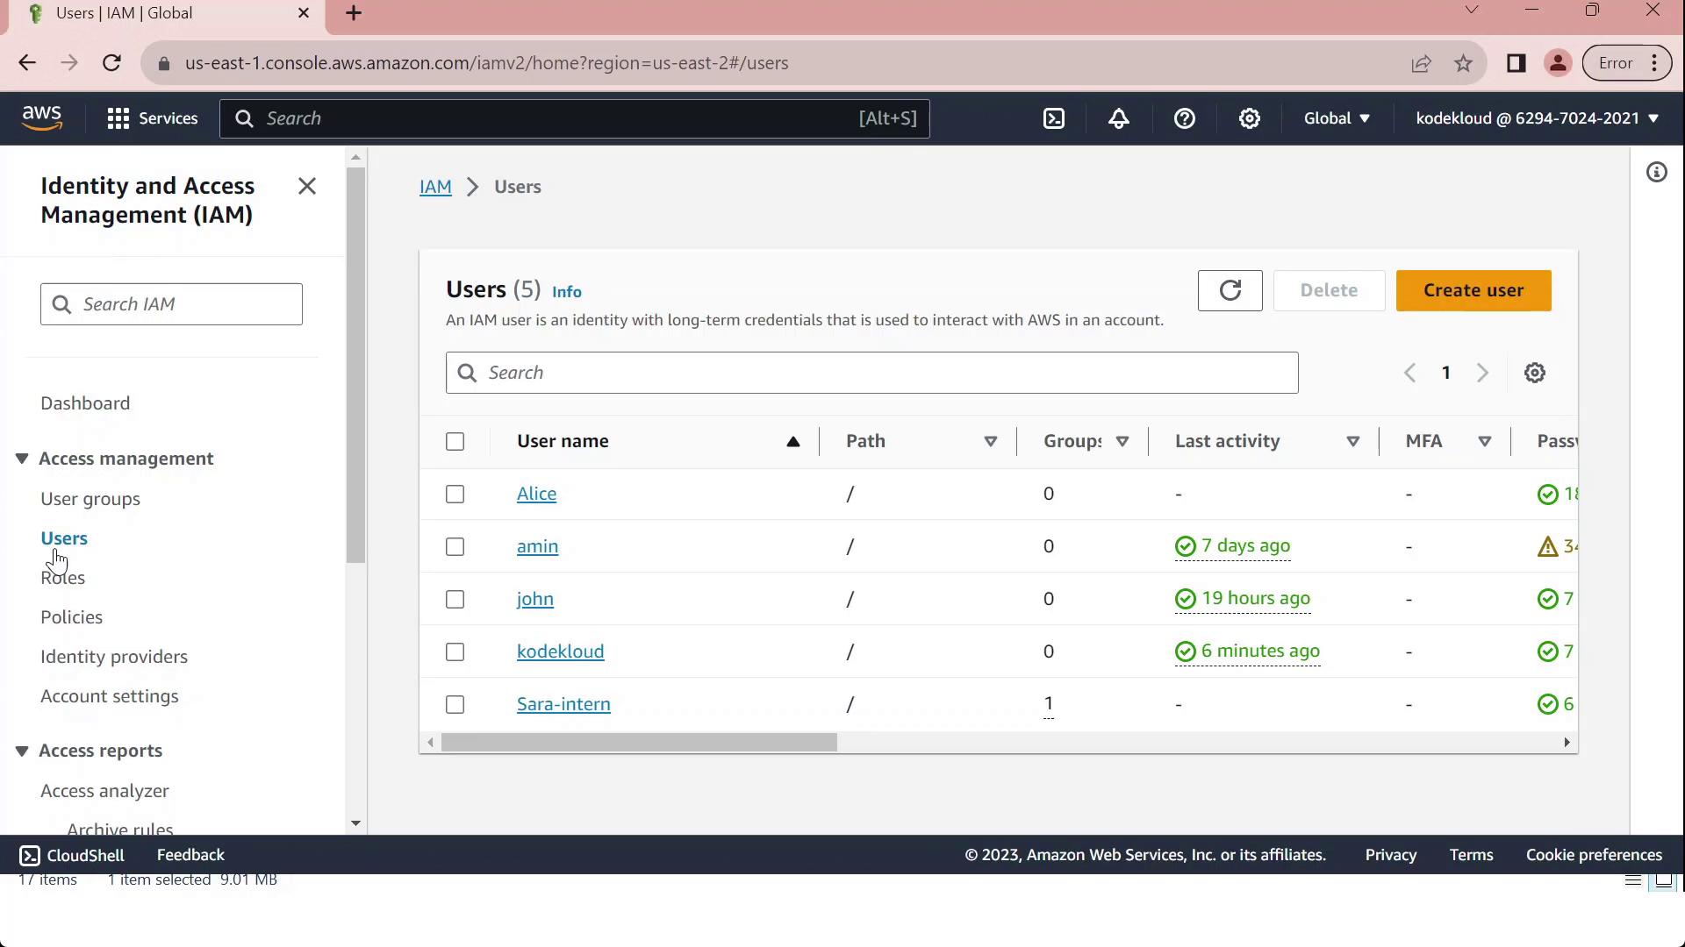This screenshot has height=947, width=1685.
Task: Open CloudShell from the top navigation icon
Action: click(x=1053, y=118)
